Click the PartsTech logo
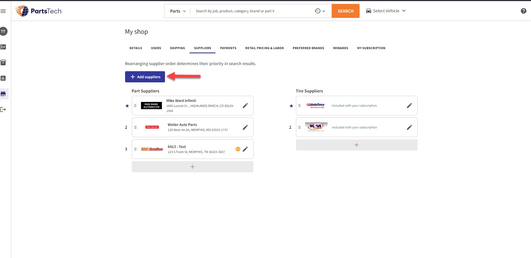The width and height of the screenshot is (531, 258). pyautogui.click(x=38, y=11)
